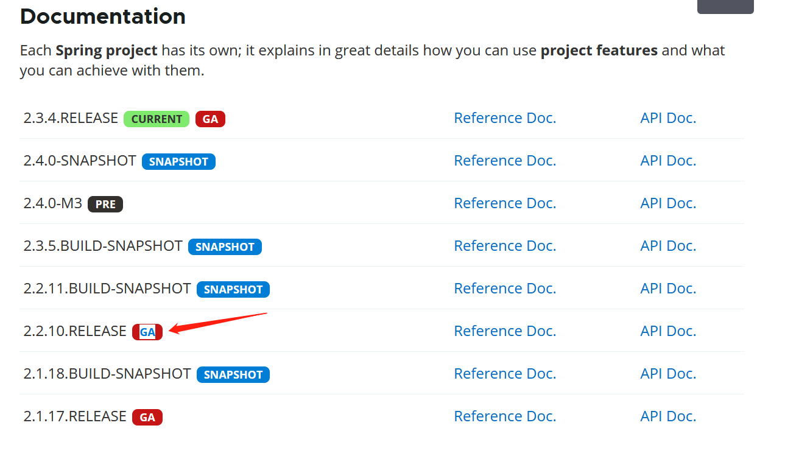785x459 pixels.
Task: Click the dark PRE badge
Action: point(105,205)
